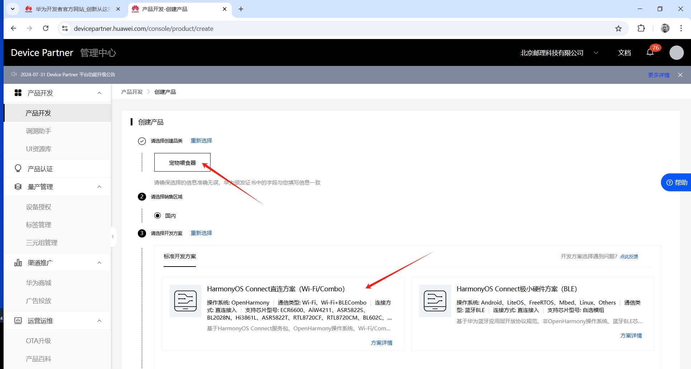
Task: Click the announcement speaker icon
Action: pos(14,74)
